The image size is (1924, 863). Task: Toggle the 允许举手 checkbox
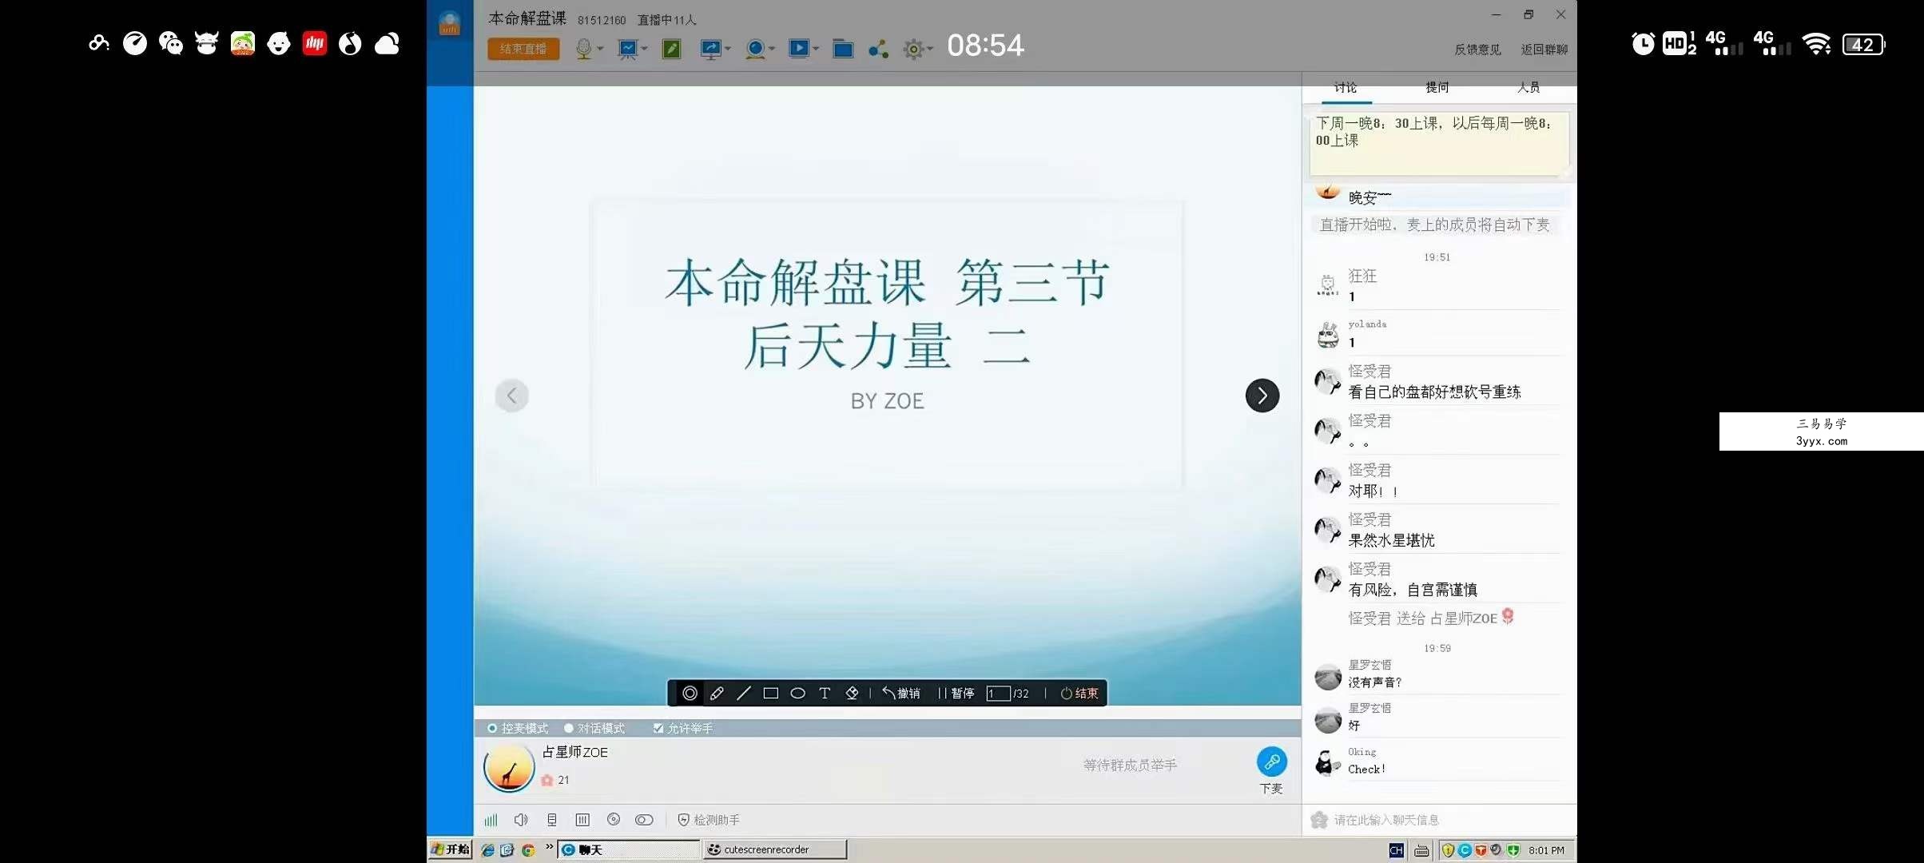point(658,728)
